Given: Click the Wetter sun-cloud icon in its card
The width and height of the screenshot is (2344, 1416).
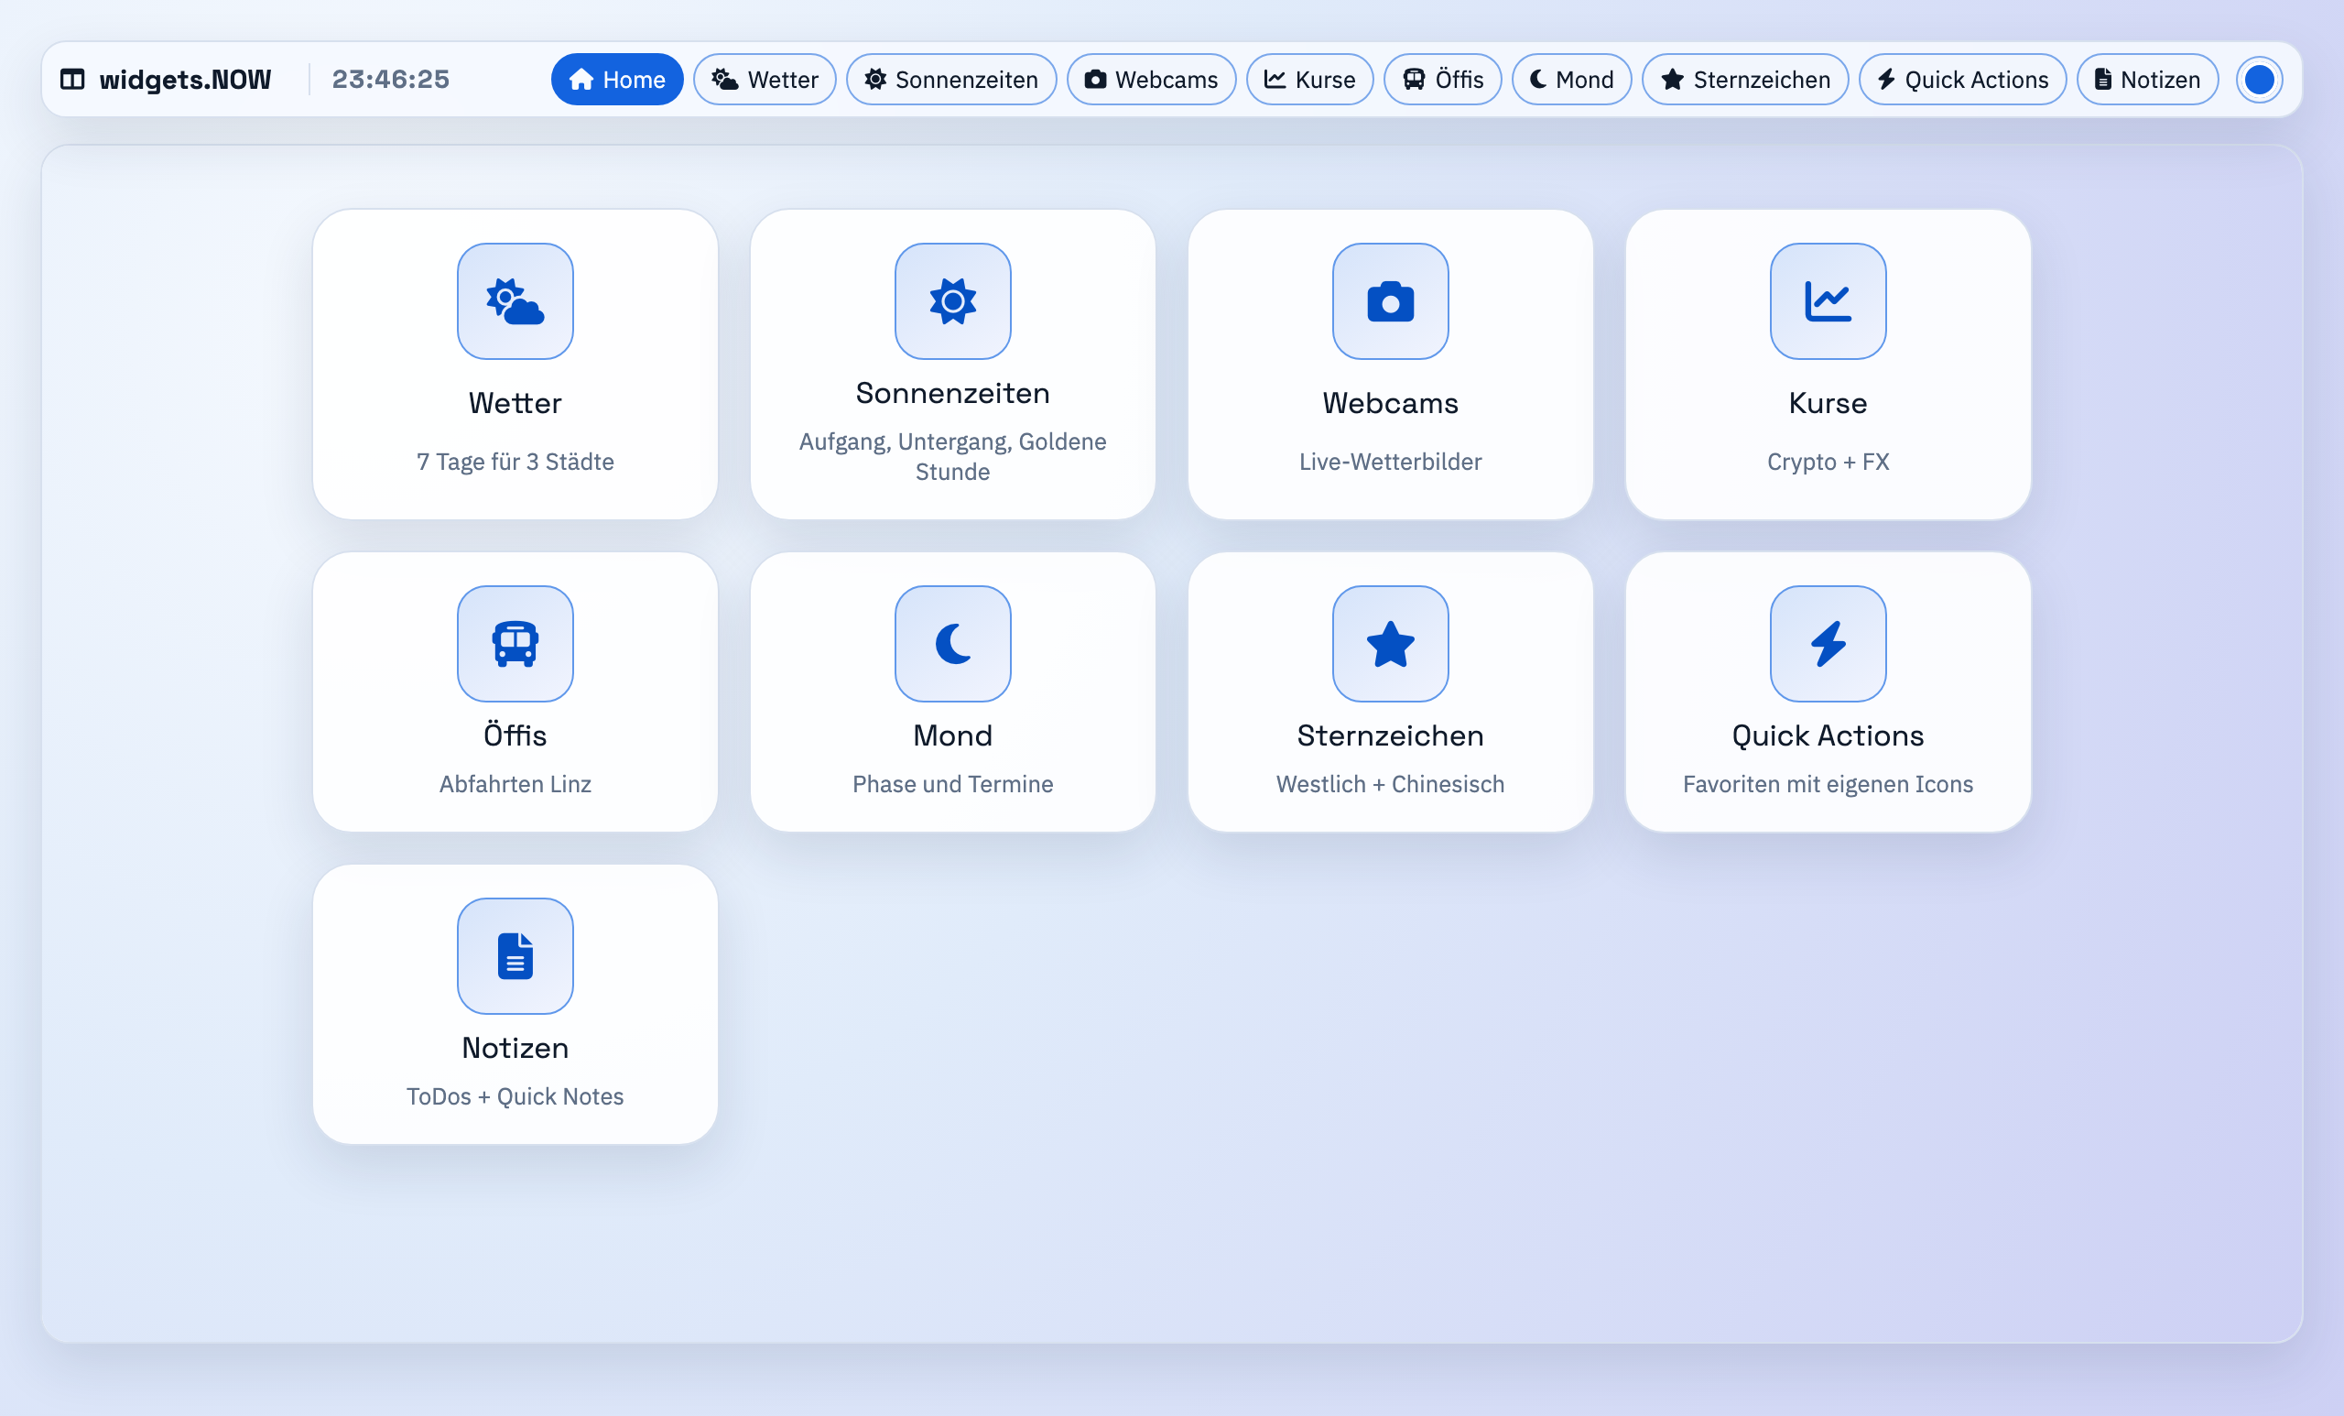Looking at the screenshot, I should 515,300.
